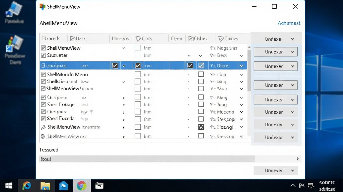Click the right arrow of the Icoul bar
The height and width of the screenshot is (192, 343).
point(298,159)
